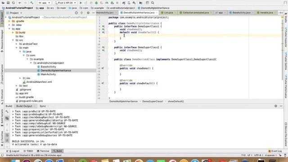Select BaseActivity in project tree
The image size is (288, 162).
pyautogui.click(x=48, y=67)
